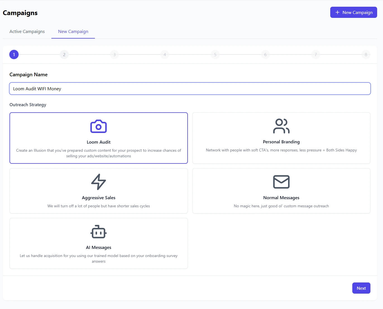The image size is (383, 309).
Task: Click the Next button
Action: 361,288
